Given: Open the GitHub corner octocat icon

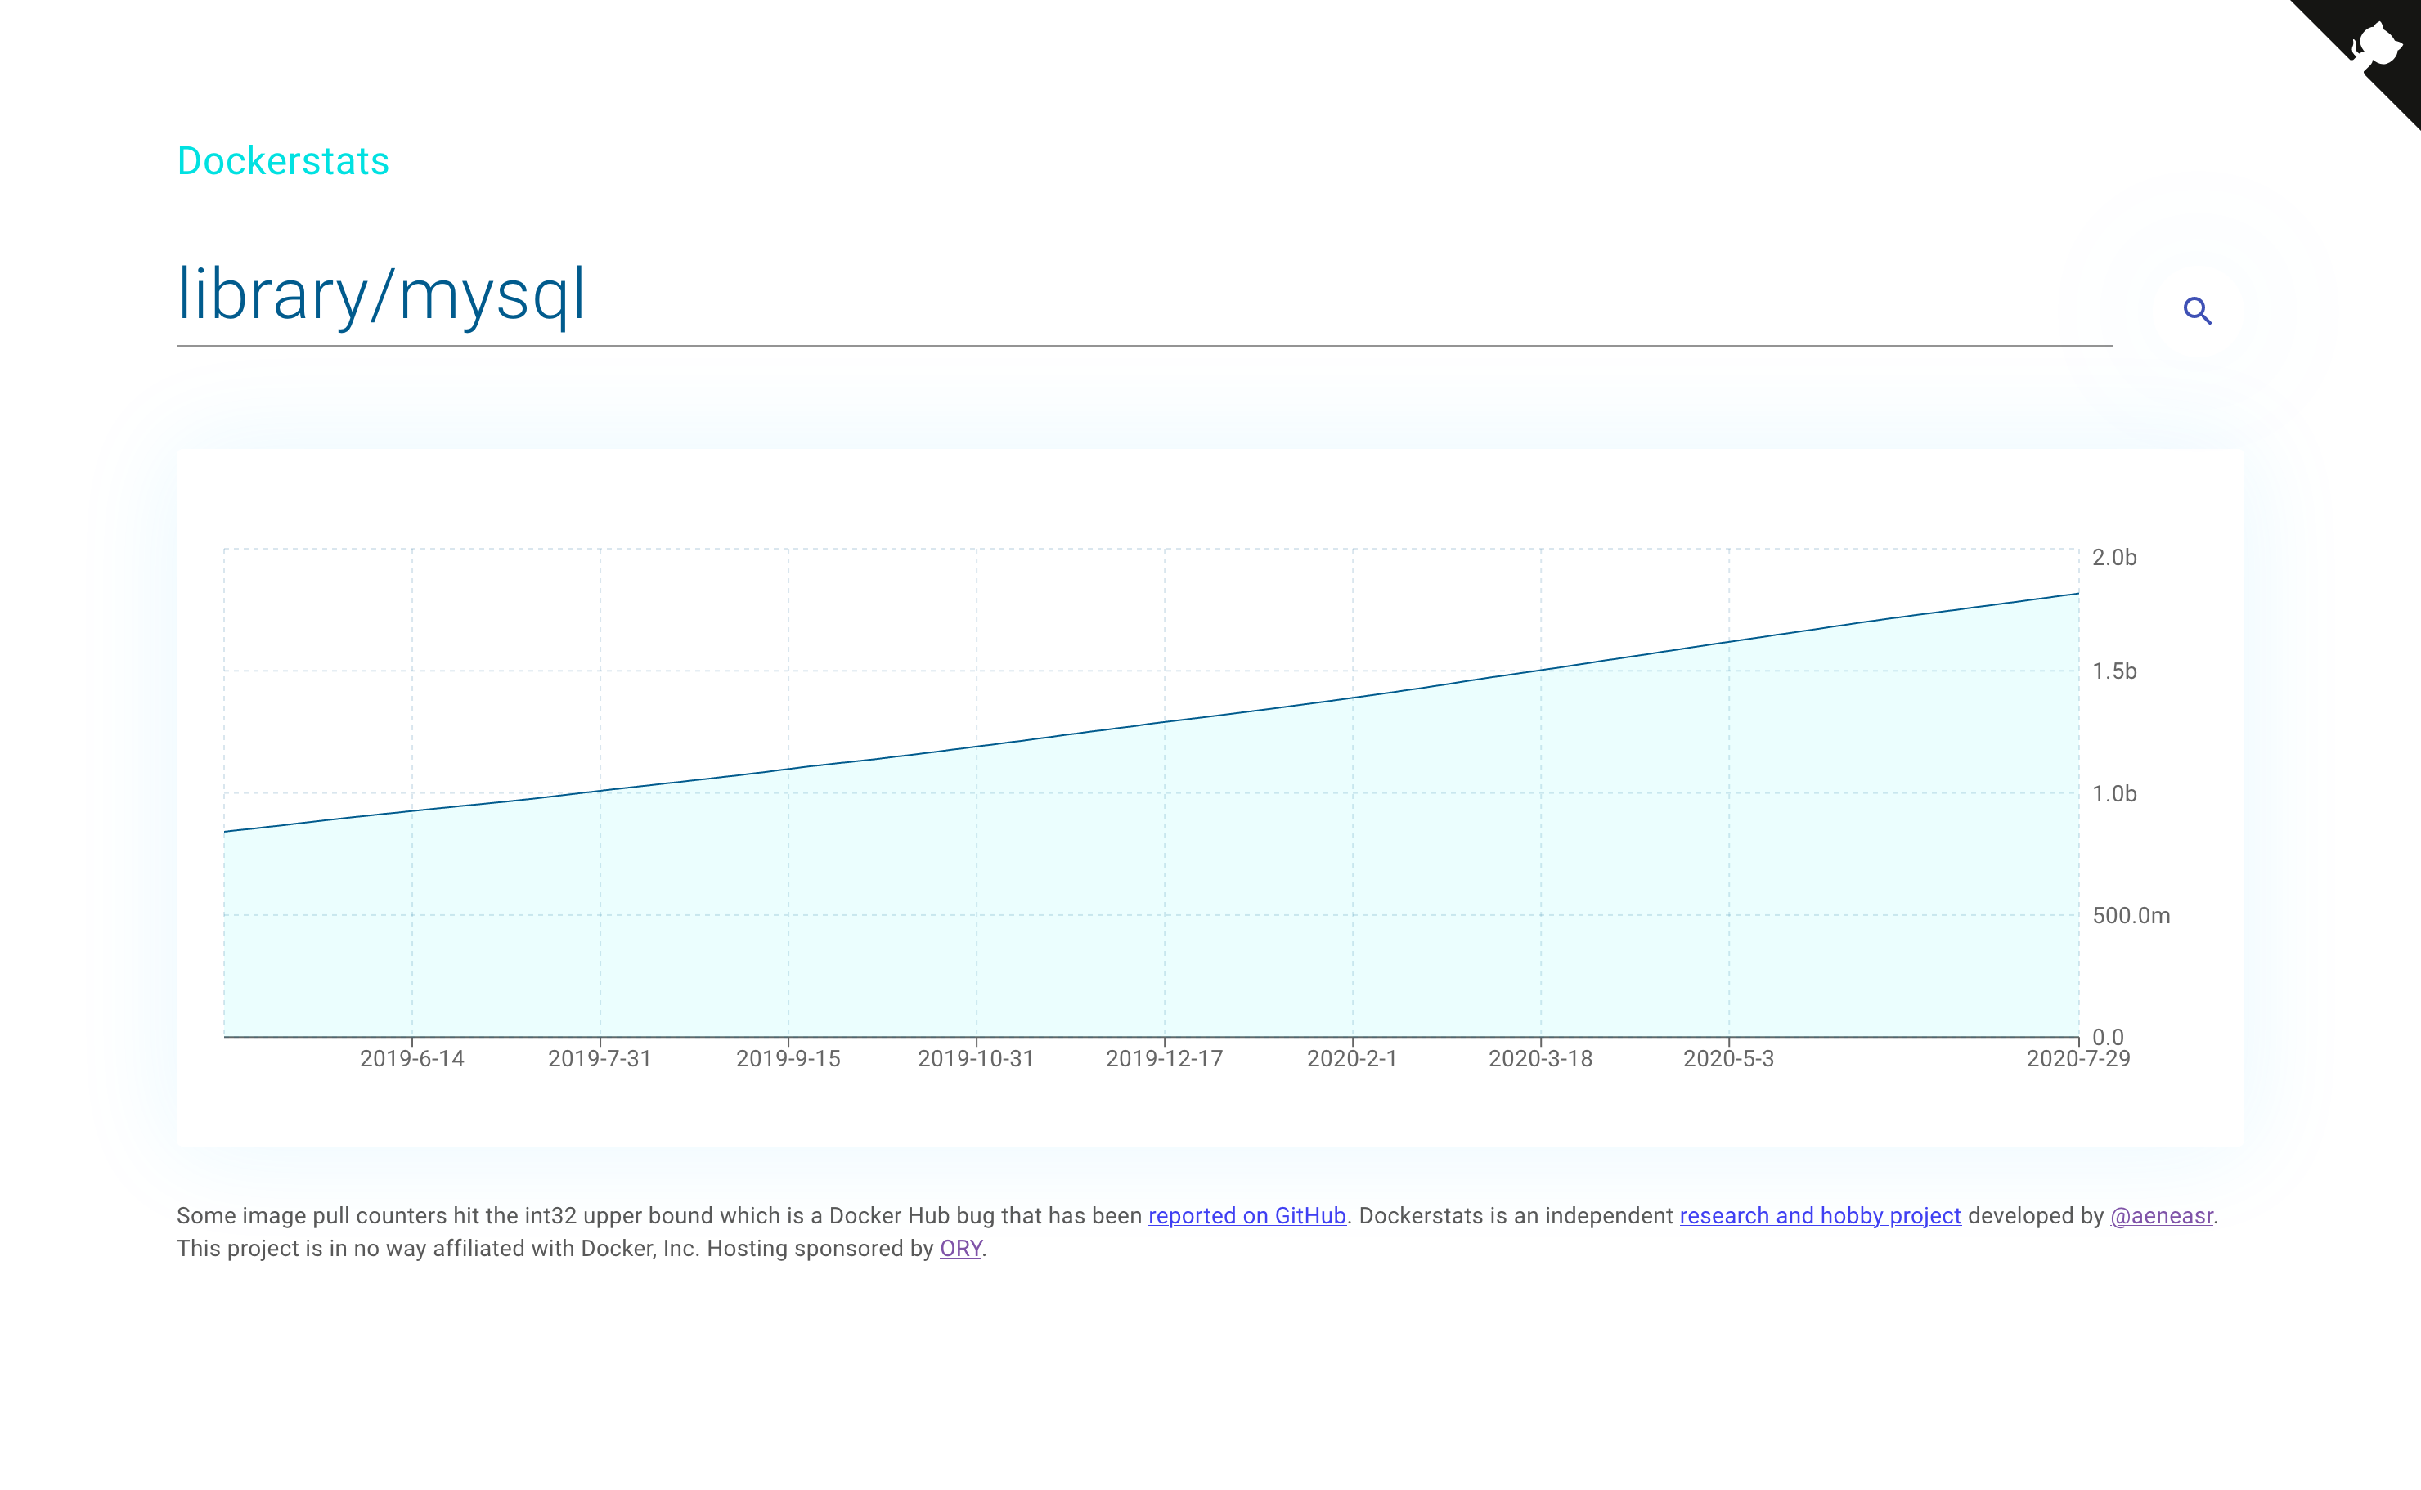Looking at the screenshot, I should tap(2374, 47).
